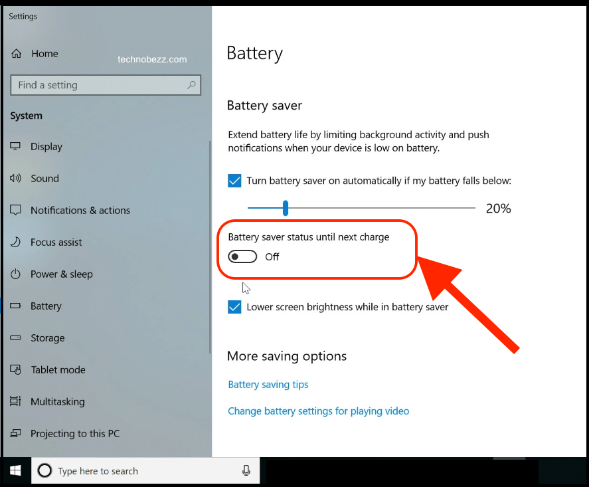
Task: Click the battery saver threshold slider handle
Action: (286, 208)
